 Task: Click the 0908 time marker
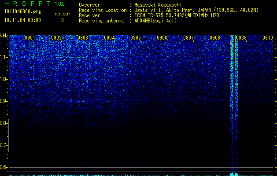tap(215, 38)
